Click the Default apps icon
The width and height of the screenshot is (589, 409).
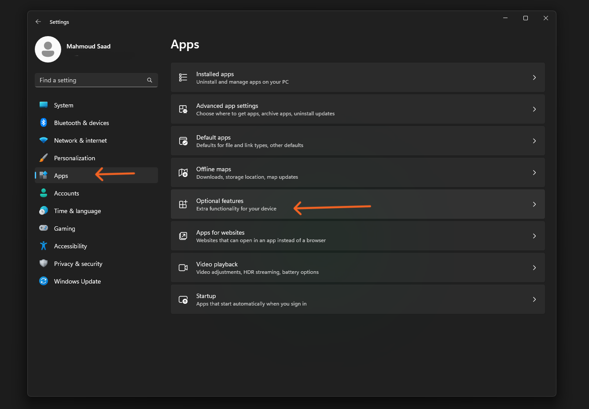click(x=183, y=141)
